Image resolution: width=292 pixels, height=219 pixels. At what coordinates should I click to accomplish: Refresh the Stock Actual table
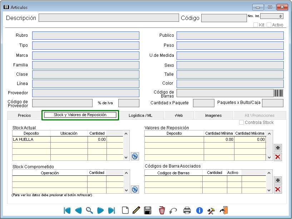(135, 156)
